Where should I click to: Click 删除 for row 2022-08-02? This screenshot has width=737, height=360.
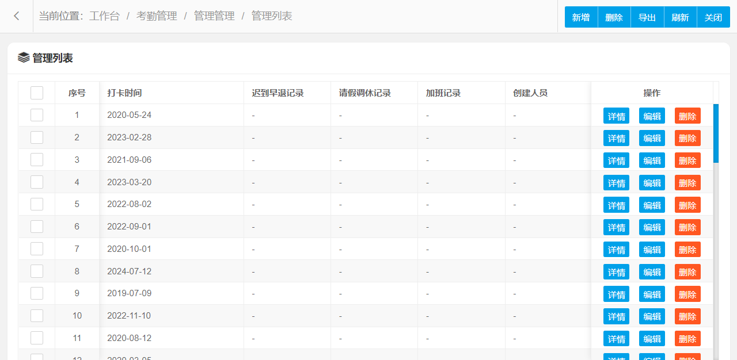687,205
